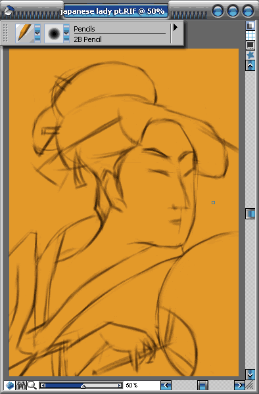Click the blue cube drawing mode icon

pos(10,385)
